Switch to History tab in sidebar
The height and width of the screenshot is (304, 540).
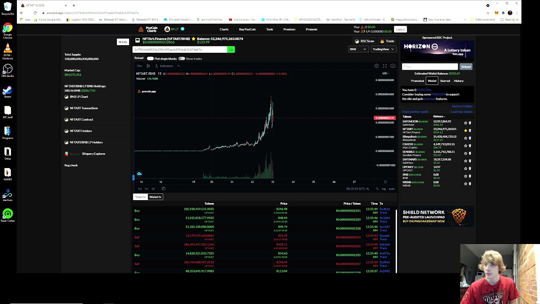click(459, 81)
